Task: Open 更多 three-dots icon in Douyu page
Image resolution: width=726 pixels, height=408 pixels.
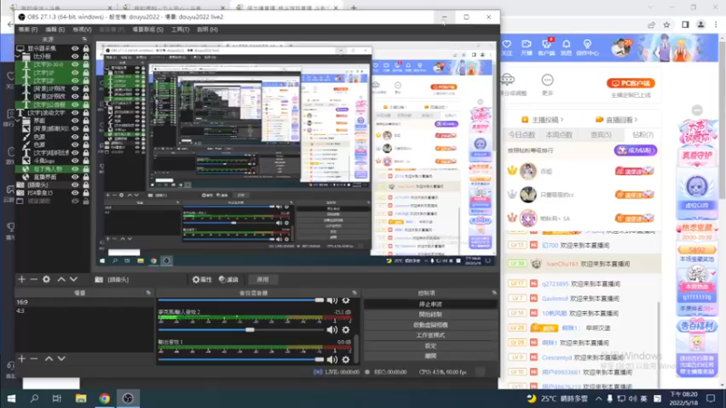Action: point(547,81)
